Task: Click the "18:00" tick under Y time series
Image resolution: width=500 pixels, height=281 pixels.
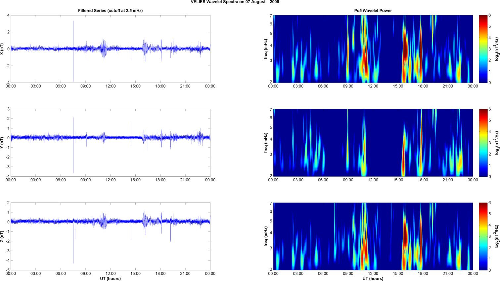Action: pos(160,180)
